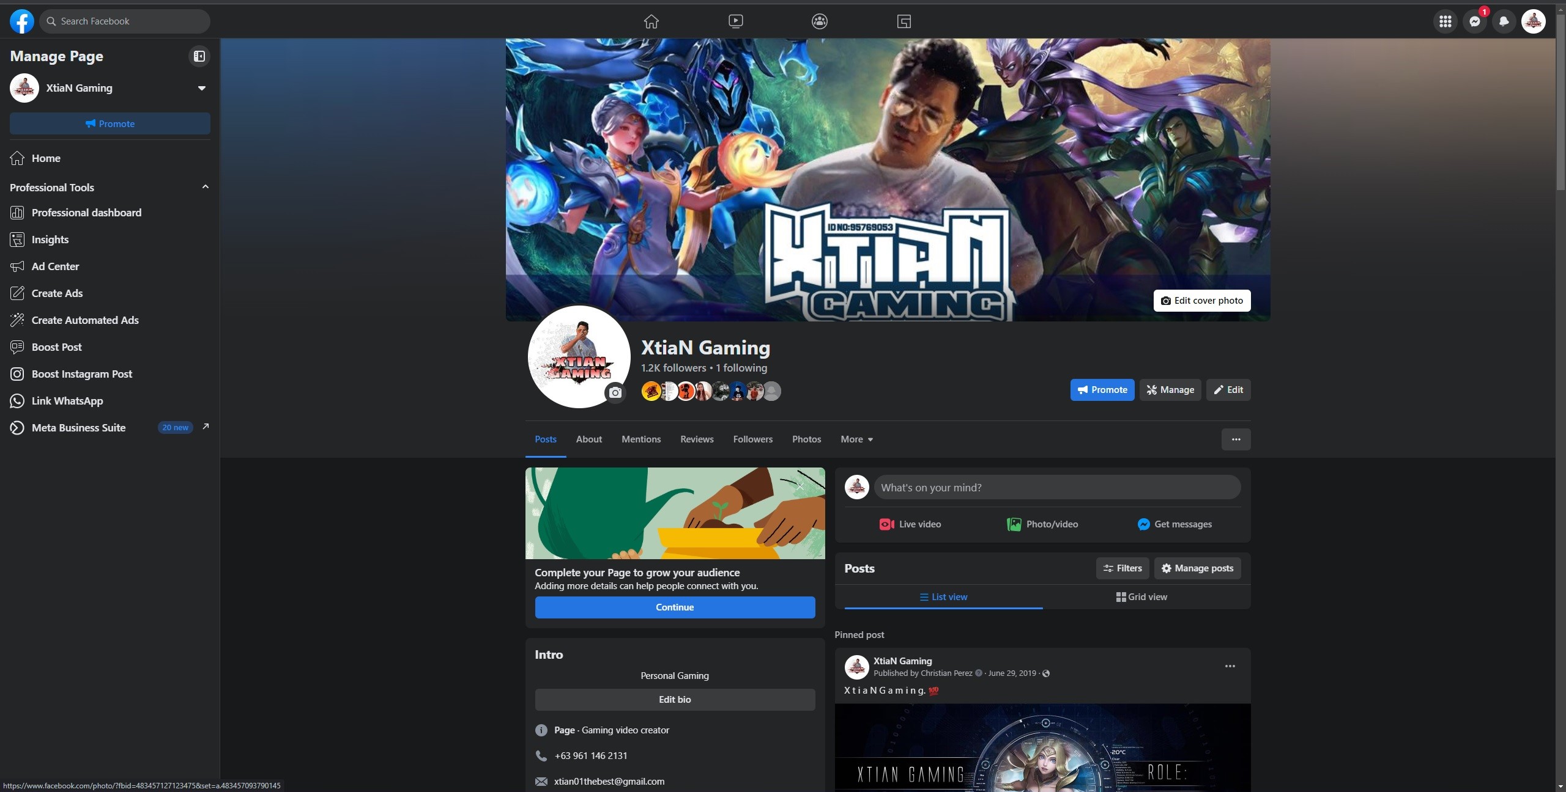Click the notifications bell icon
1566x792 pixels.
pos(1504,21)
